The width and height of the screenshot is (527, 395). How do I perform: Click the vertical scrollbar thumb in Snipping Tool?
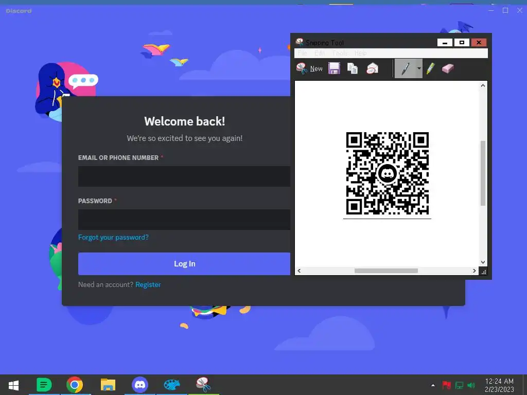pyautogui.click(x=483, y=173)
